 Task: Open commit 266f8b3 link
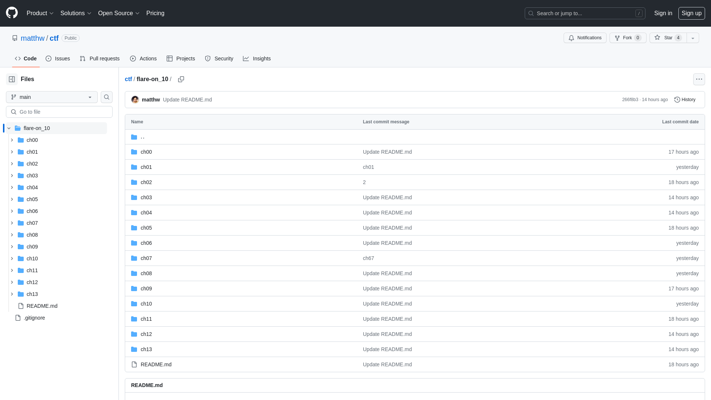pos(630,100)
